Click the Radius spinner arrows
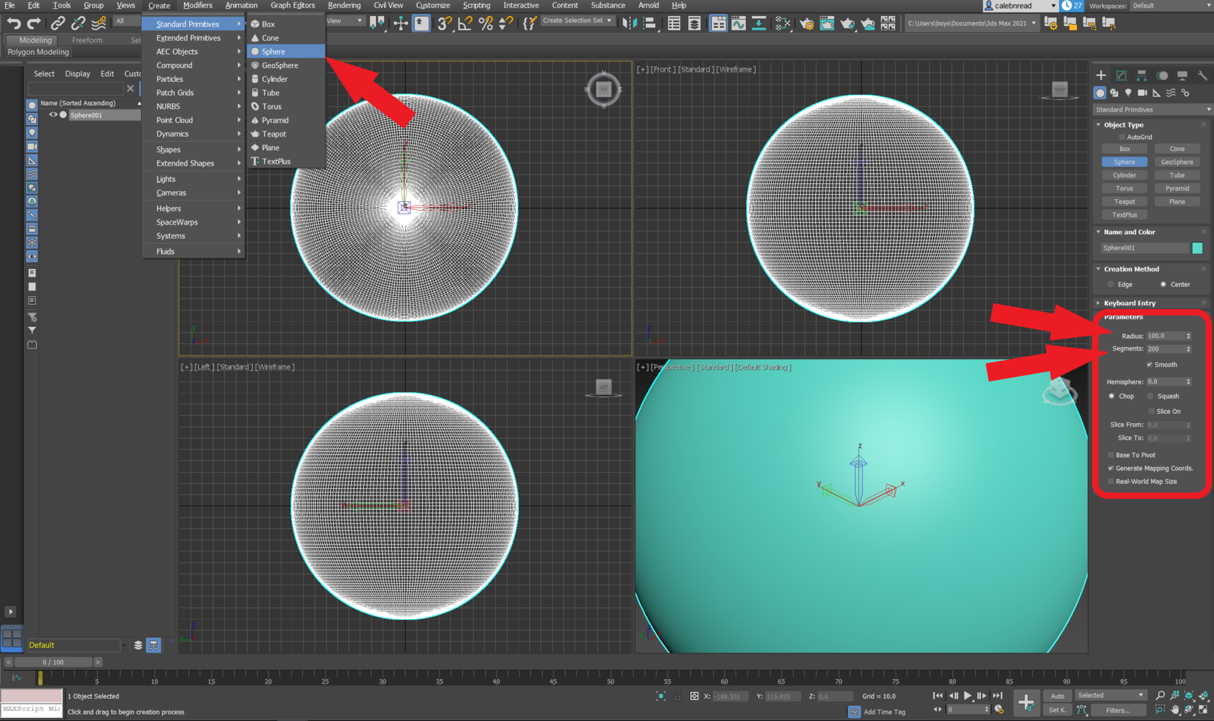 (1189, 336)
